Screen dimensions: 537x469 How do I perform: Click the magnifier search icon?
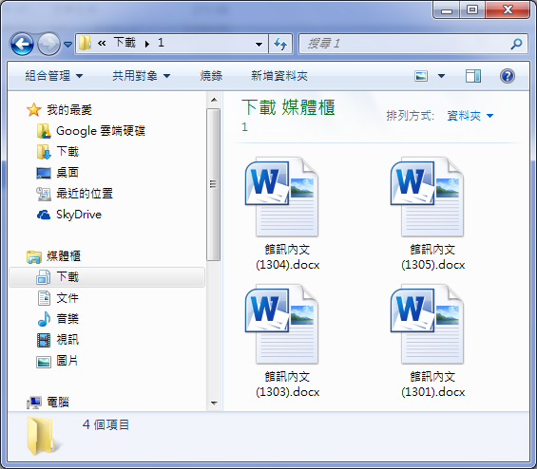tap(517, 44)
